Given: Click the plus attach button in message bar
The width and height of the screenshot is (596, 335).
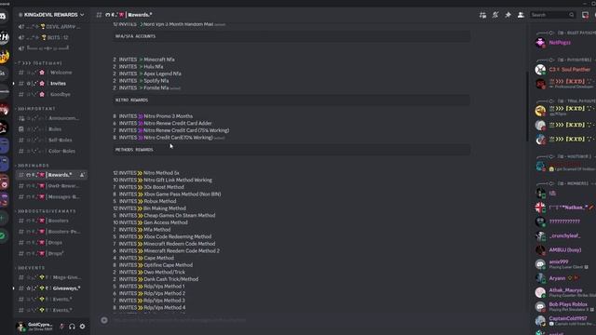Looking at the screenshot, I should 104,320.
